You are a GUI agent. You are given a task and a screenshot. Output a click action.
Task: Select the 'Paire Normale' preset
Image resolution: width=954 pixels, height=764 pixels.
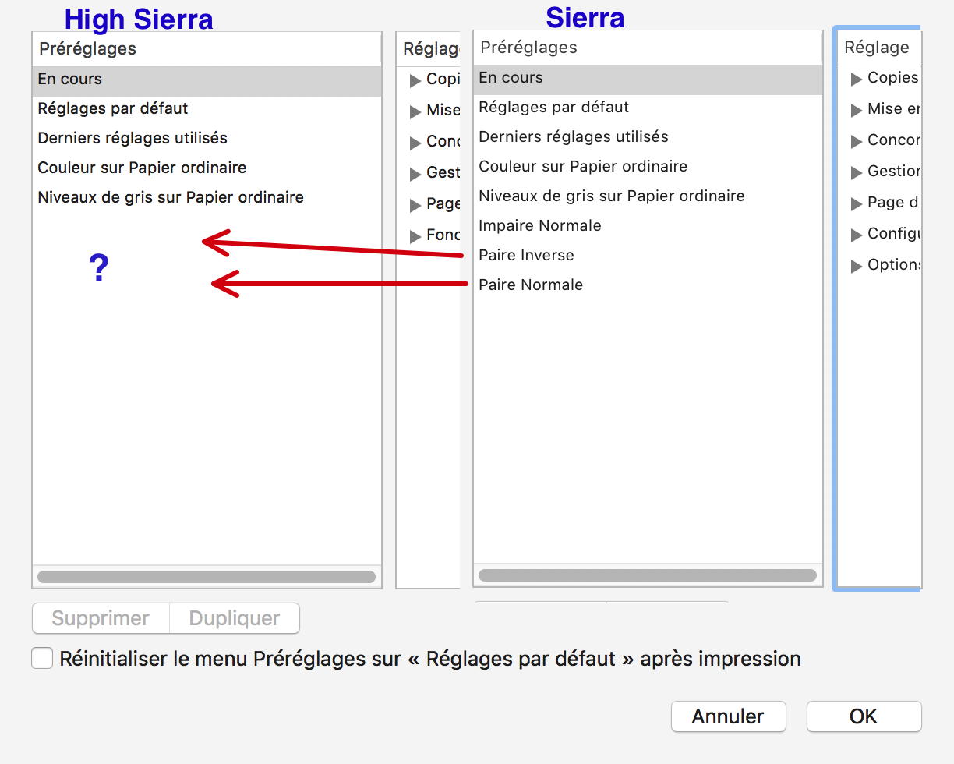(x=648, y=285)
